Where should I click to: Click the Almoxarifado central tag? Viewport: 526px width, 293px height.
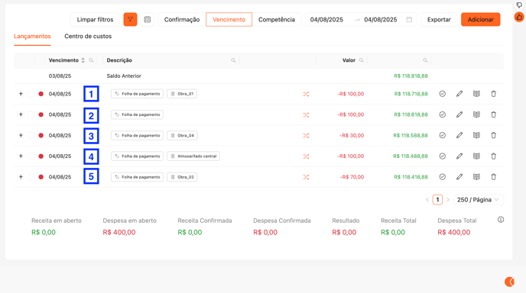(x=193, y=156)
